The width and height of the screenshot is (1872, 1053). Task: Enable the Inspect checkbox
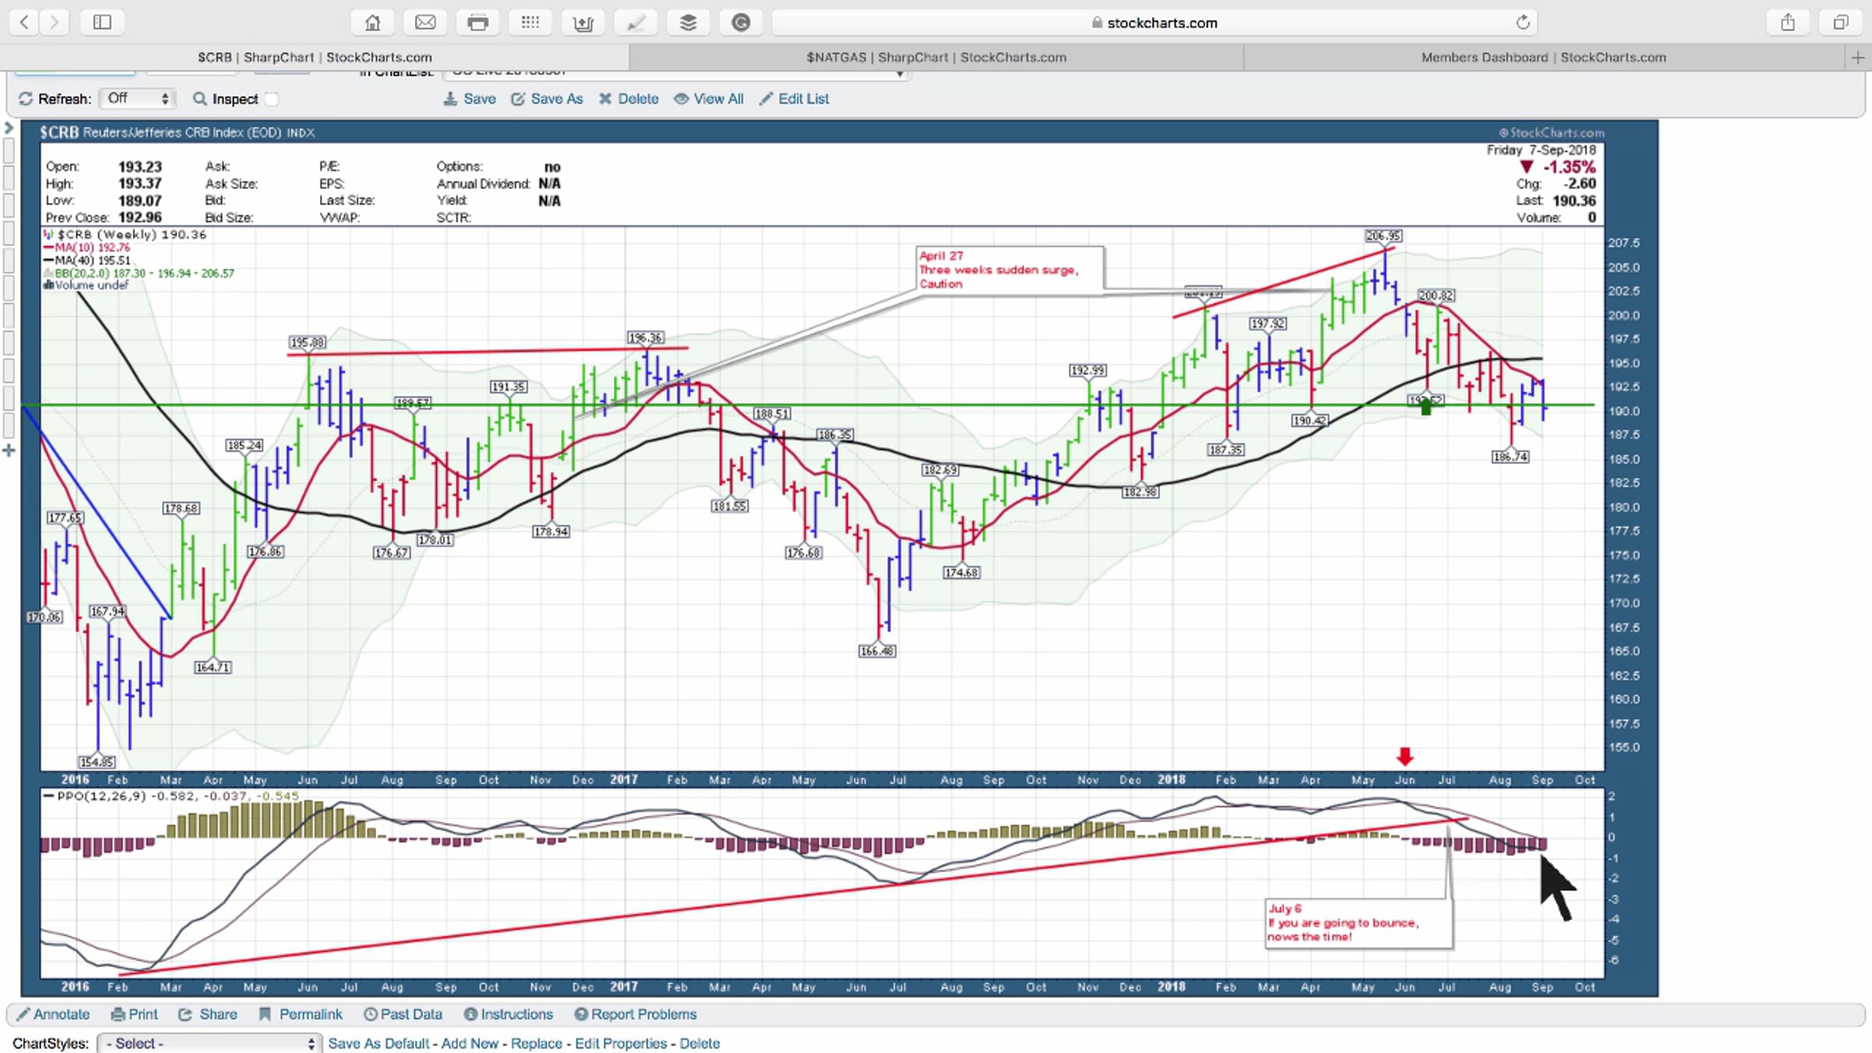(x=271, y=99)
